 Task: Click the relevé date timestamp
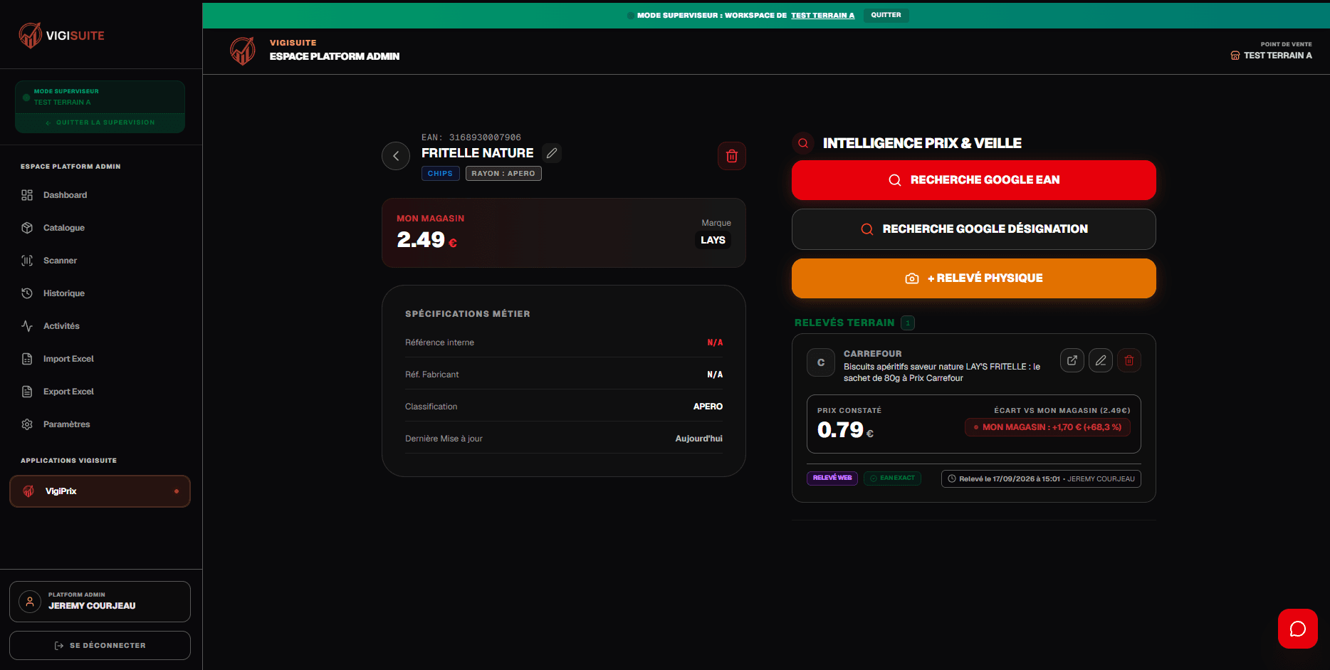point(1041,479)
